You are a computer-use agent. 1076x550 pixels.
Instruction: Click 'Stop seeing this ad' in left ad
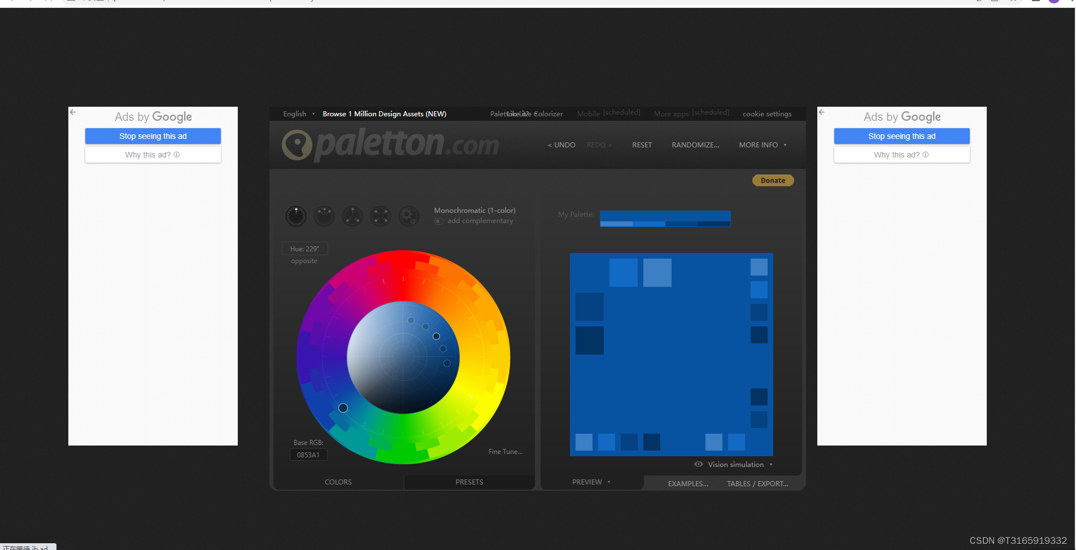click(153, 136)
